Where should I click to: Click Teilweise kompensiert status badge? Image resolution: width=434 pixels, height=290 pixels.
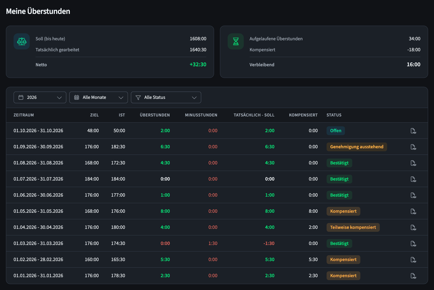(353, 227)
